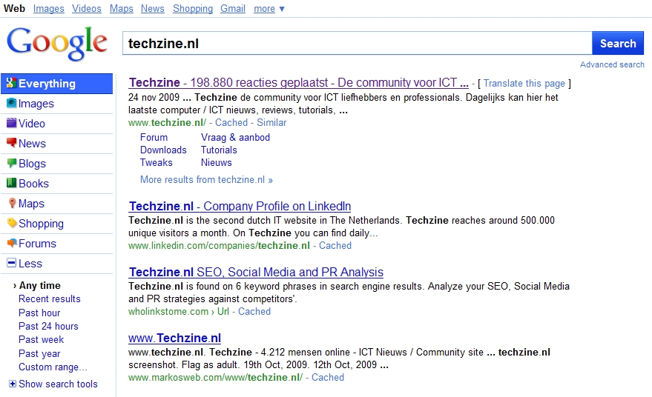This screenshot has width=652, height=397.
Task: Click the Everything sidebar icon
Action: tap(11, 83)
